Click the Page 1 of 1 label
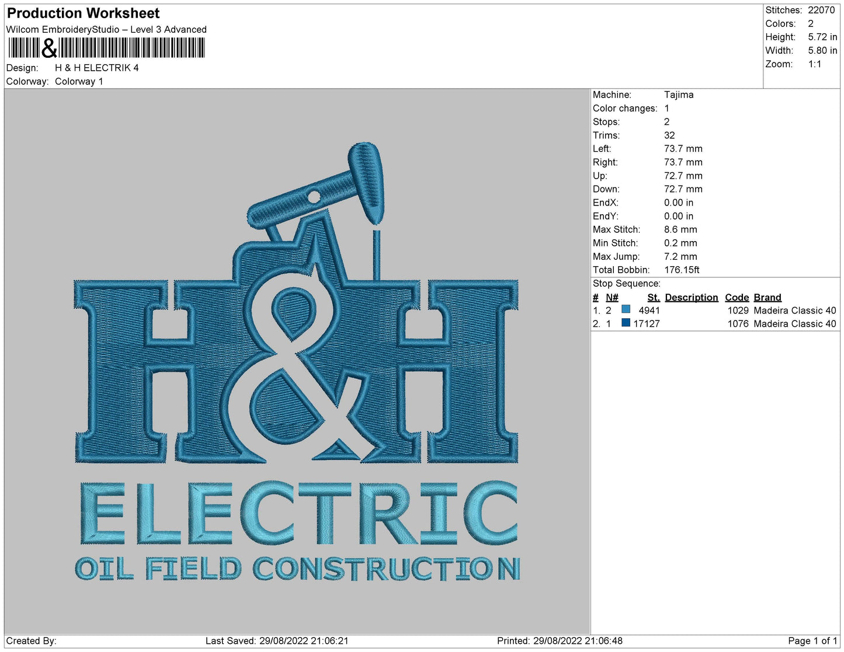 (812, 641)
